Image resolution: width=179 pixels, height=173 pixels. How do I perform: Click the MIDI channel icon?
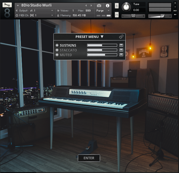tap(17, 15)
